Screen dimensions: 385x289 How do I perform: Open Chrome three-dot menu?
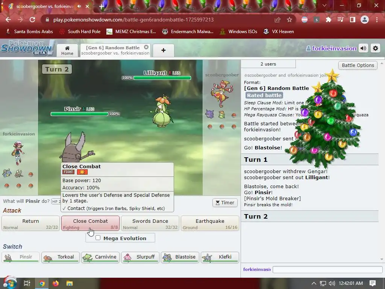377,20
